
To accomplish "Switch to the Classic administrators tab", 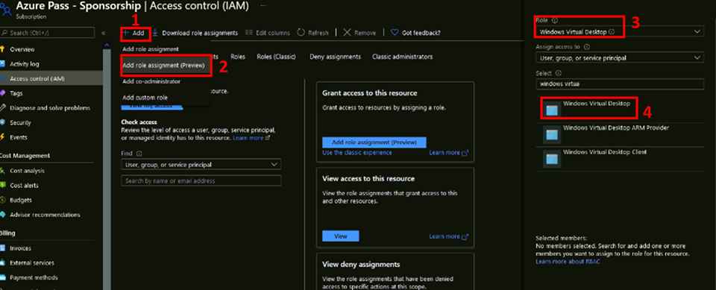I will (402, 57).
